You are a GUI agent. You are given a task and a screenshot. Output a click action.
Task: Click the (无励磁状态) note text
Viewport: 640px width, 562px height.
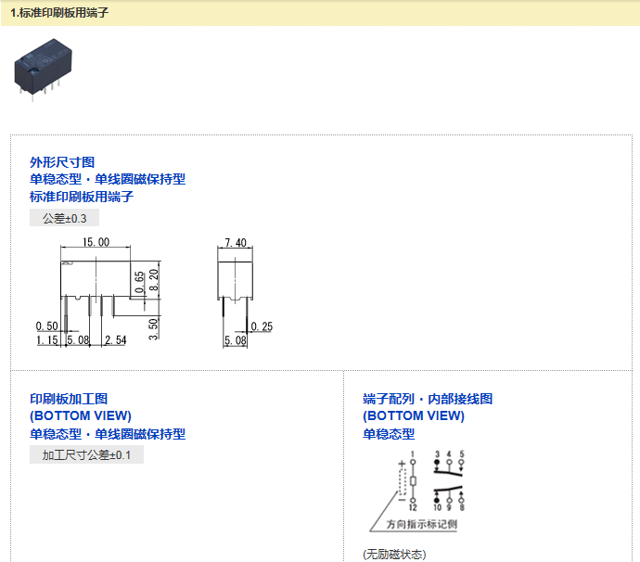click(x=394, y=555)
